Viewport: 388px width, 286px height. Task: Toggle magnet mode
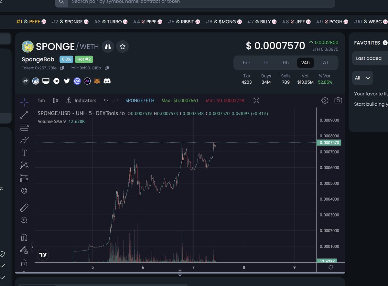click(x=24, y=238)
